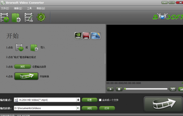
Task: Stop the preview playback
Action: click(119, 89)
